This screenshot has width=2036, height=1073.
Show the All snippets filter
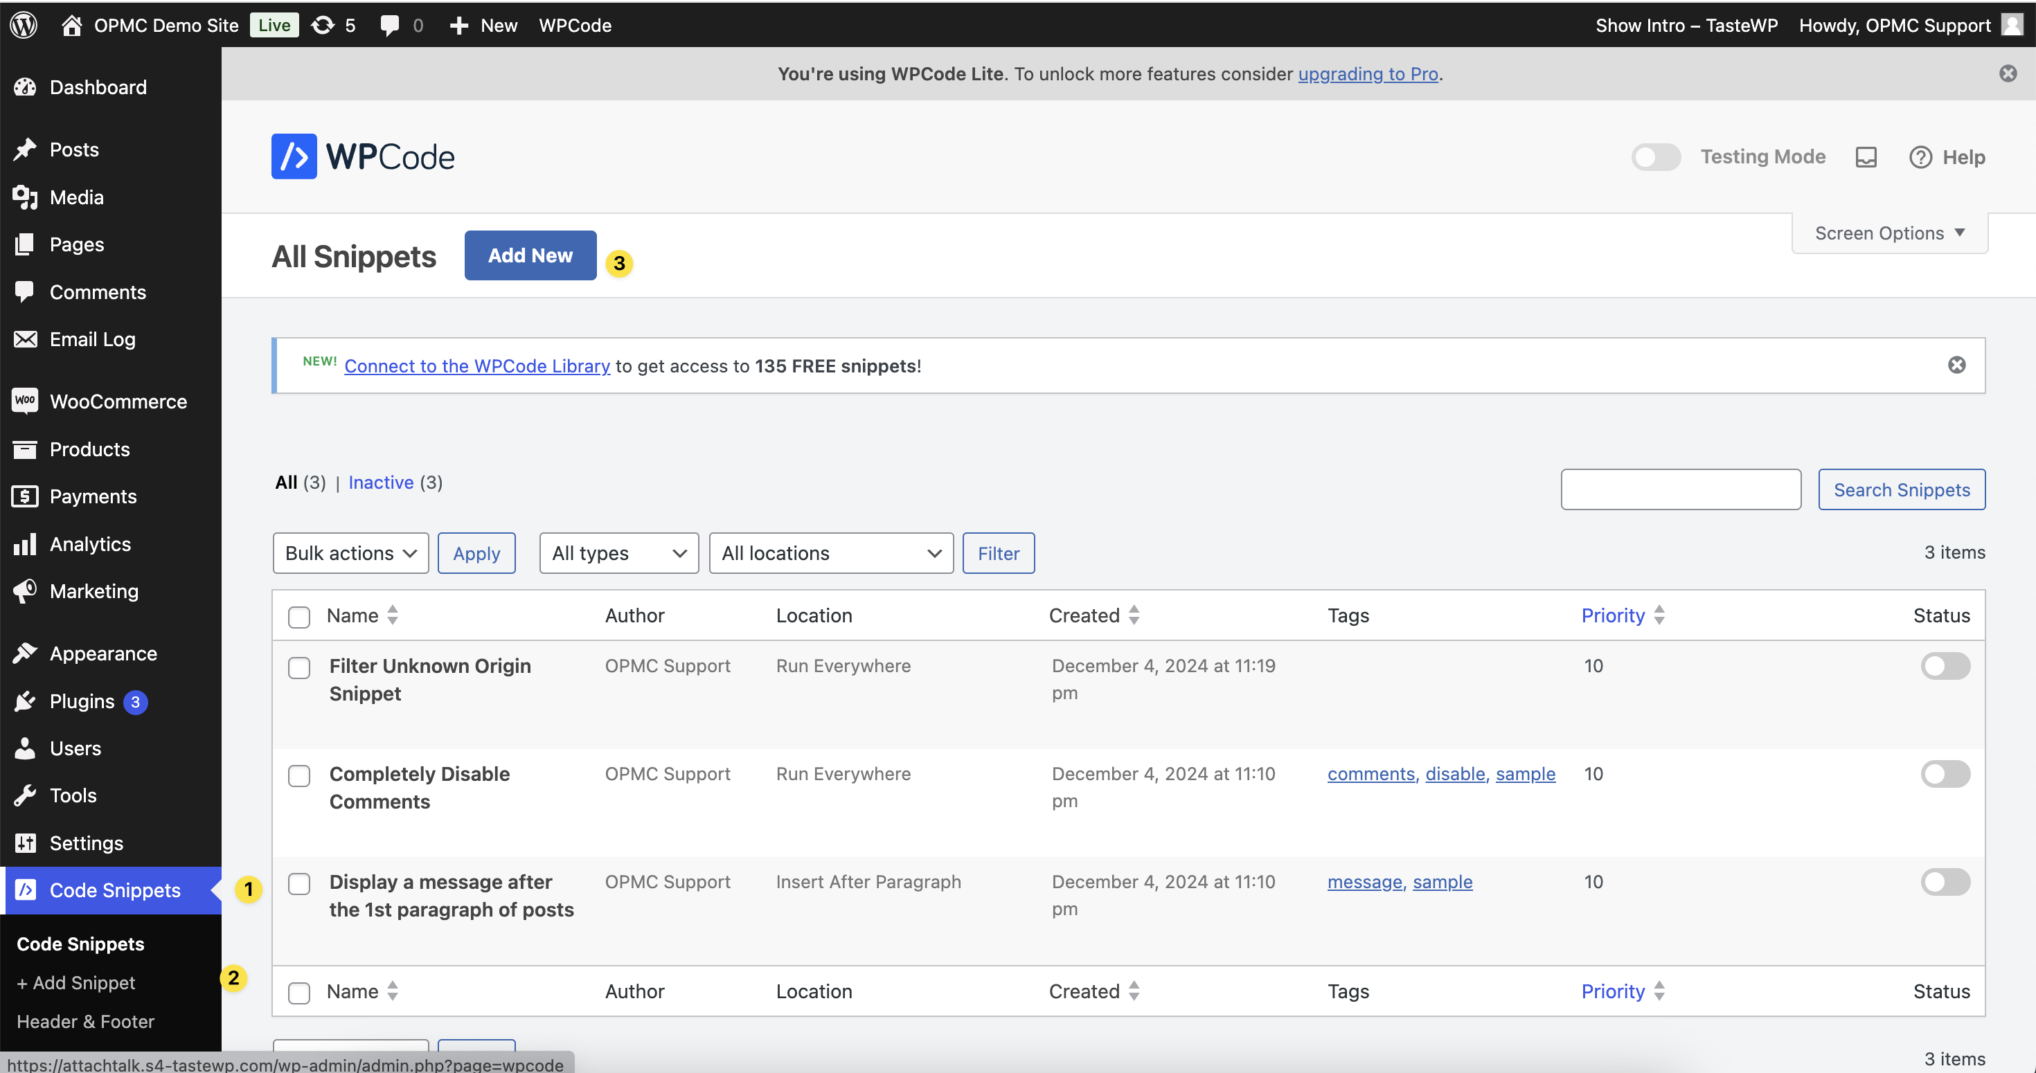tap(286, 482)
